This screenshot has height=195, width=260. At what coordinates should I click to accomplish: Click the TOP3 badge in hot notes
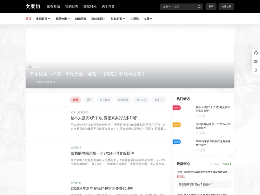(177, 142)
